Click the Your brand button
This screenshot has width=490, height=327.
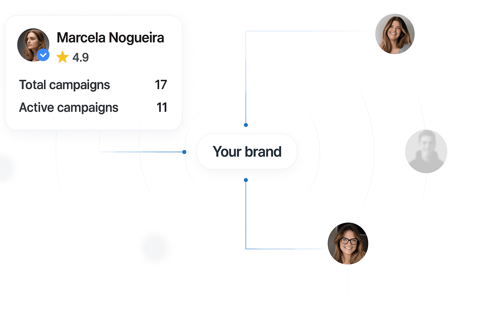247,152
